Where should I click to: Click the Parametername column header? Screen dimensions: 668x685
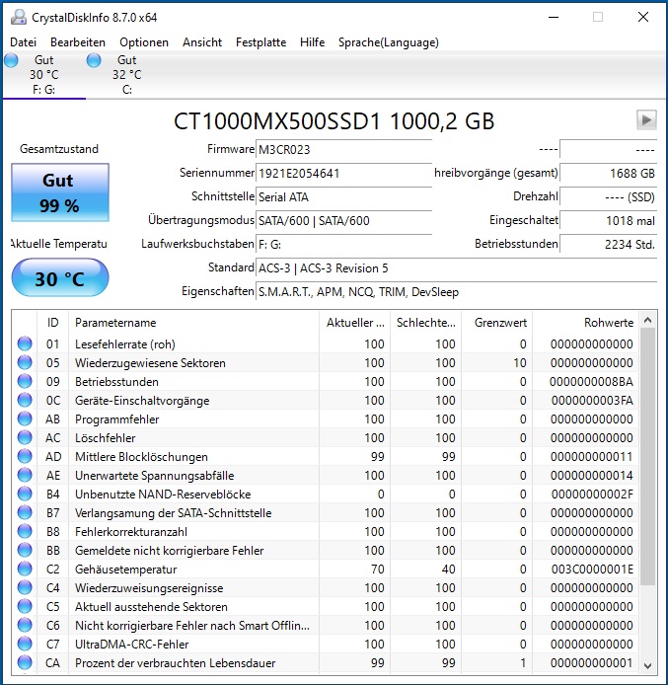[193, 323]
